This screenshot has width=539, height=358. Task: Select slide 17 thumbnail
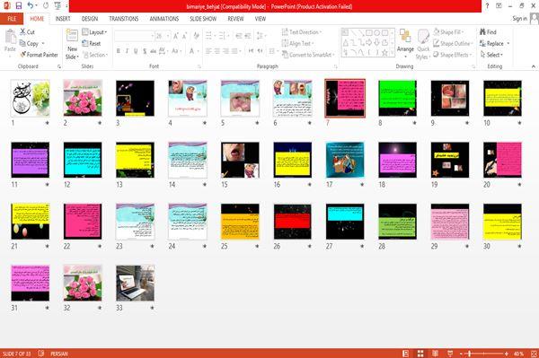pos(345,160)
